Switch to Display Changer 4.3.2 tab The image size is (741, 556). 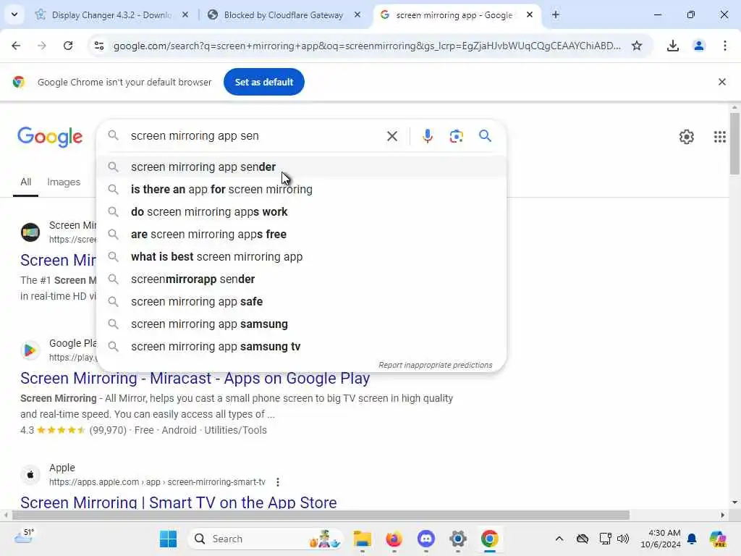coord(111,15)
